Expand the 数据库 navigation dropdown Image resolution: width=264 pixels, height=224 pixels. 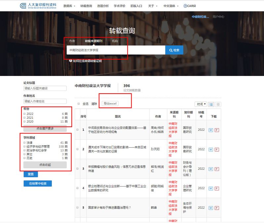(x=69, y=6)
